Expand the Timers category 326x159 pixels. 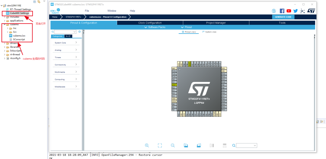(x=66, y=57)
